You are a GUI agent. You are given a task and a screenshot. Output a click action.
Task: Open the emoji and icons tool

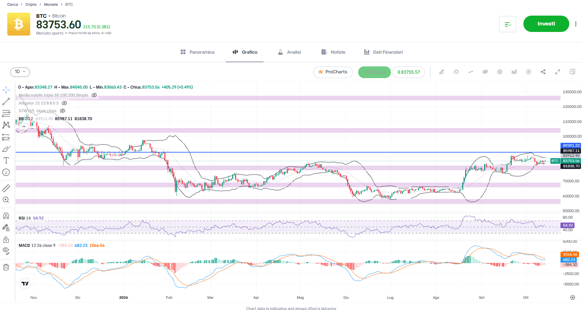click(6, 172)
